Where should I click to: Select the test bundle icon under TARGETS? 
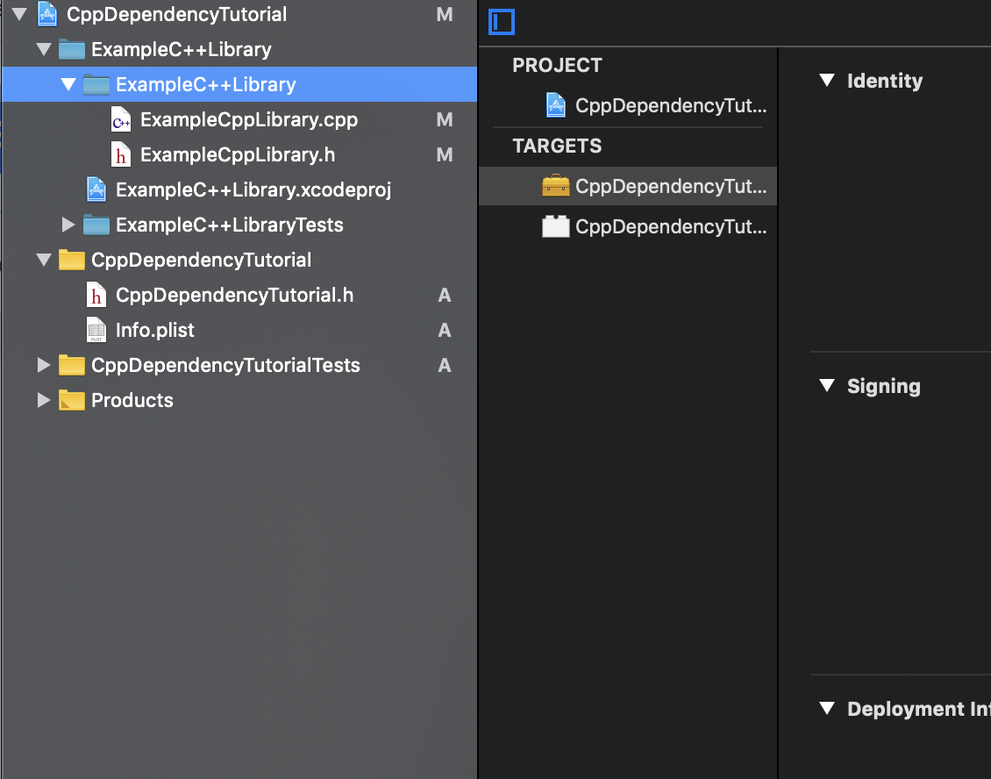point(555,226)
